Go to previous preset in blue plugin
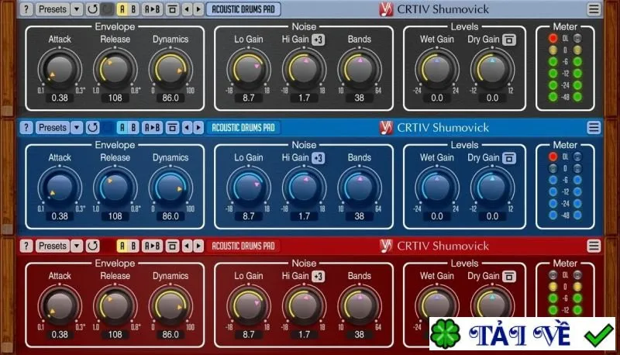This screenshot has width=620, height=355. [188, 128]
